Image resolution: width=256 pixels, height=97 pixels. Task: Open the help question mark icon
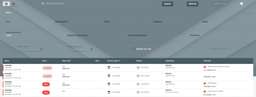click(241, 4)
